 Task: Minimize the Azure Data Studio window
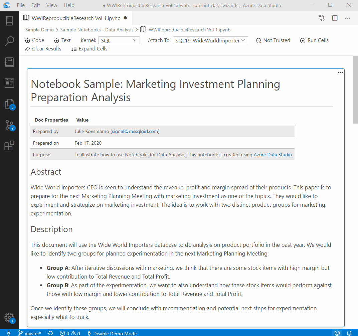click(x=312, y=5)
